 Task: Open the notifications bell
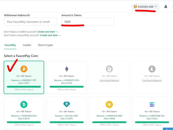(166, 6)
